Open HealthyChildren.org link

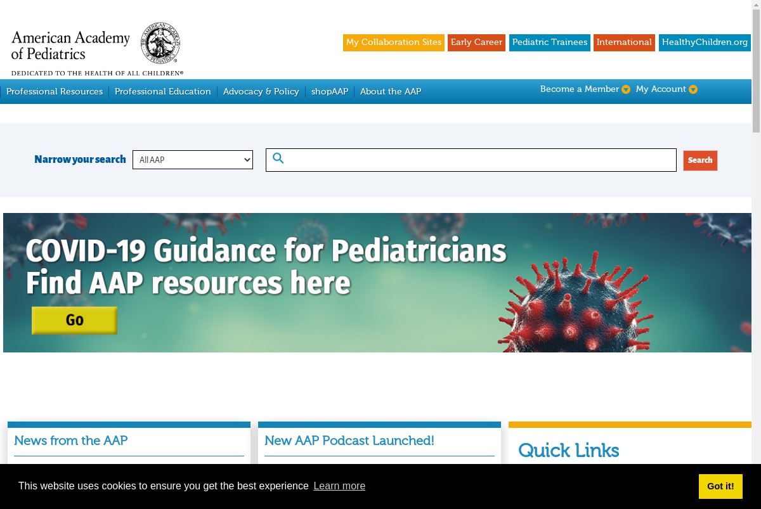(705, 42)
